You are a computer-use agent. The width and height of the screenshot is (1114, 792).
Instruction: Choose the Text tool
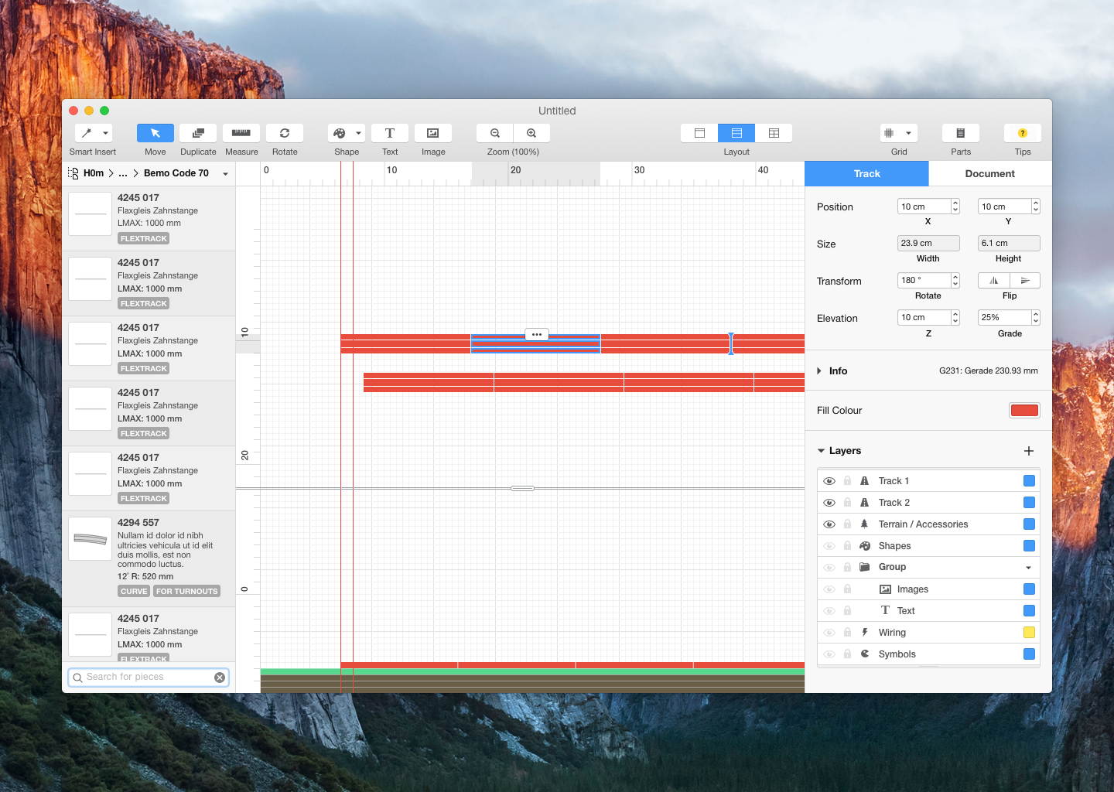(390, 133)
